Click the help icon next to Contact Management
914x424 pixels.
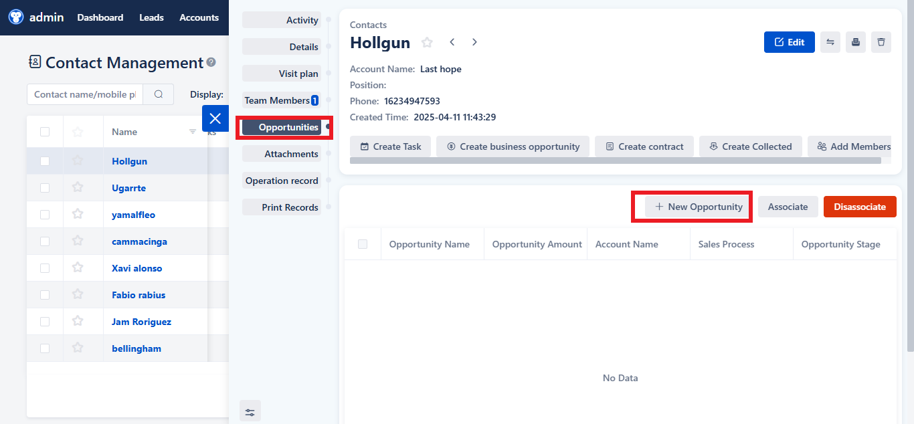coord(211,61)
